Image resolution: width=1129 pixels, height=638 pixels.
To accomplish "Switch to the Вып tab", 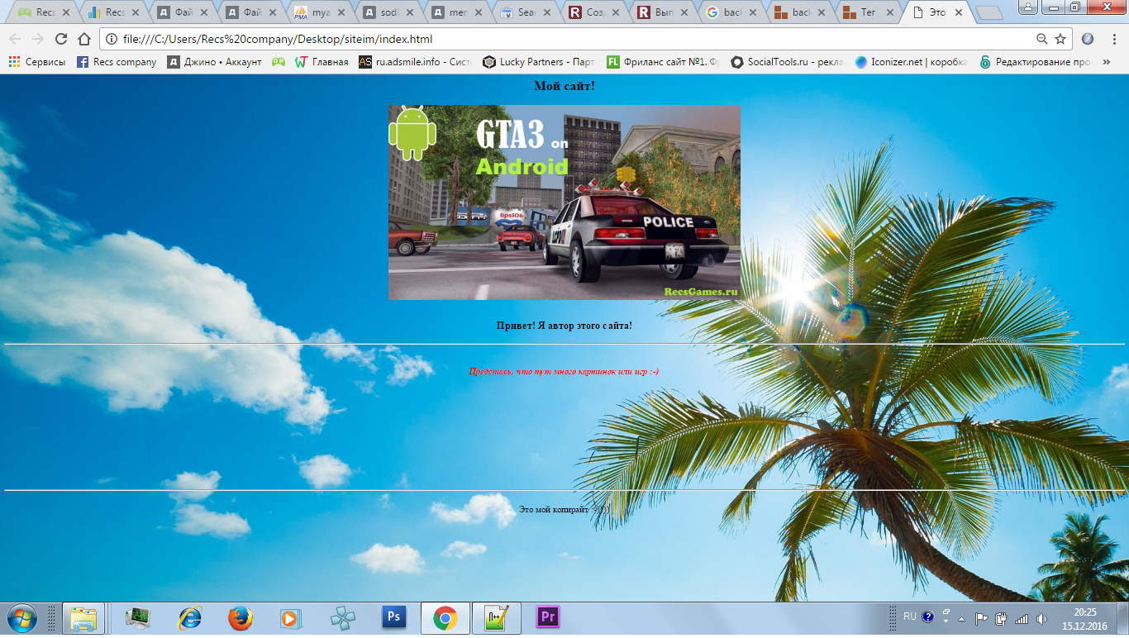I will pyautogui.click(x=664, y=12).
